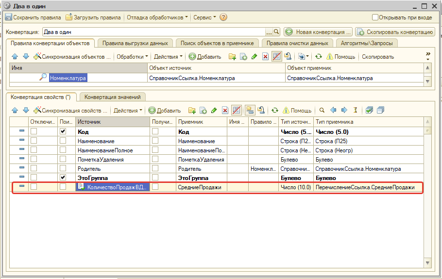Click pencil edit icon in properties toolbar

(214, 110)
